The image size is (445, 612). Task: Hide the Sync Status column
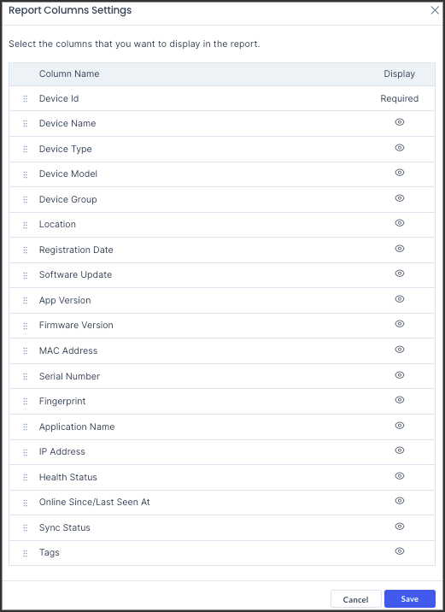click(x=400, y=527)
